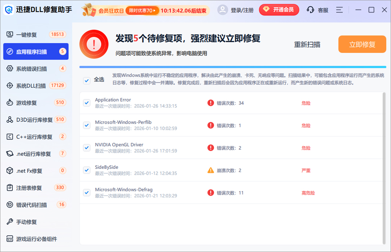This screenshot has height=252, width=391.
Task: Open the 游戏修复 tool
Action: pyautogui.click(x=29, y=102)
